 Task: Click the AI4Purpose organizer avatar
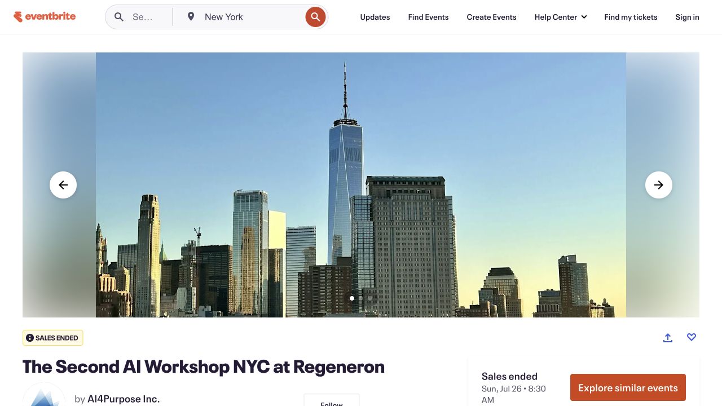pos(44,395)
